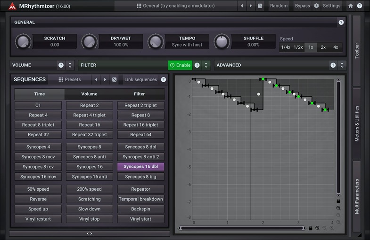Screen dimensions: 370x240
Task: Click the vertical lock icon right of the graph
Action: click(338, 201)
